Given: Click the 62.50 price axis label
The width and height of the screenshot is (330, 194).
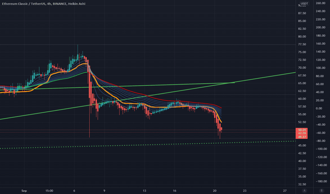Looking at the screenshot, I should click(302, 91).
